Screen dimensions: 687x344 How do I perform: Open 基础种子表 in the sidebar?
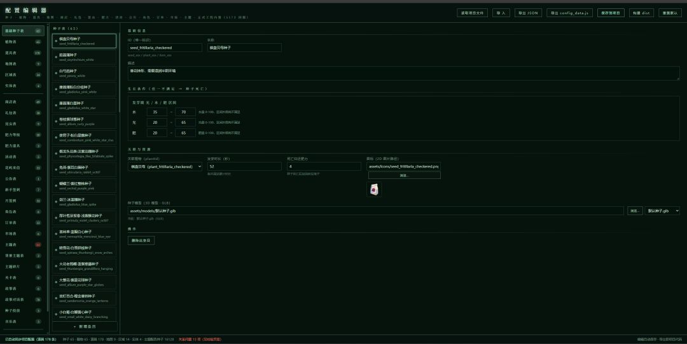coord(23,31)
